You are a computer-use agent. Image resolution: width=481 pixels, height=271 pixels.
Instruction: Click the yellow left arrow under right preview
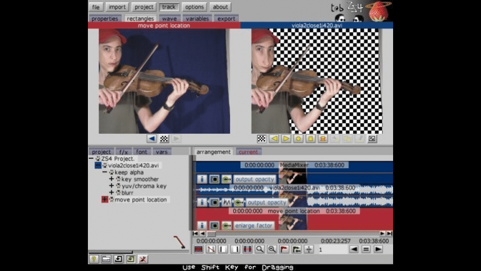[x=274, y=139]
